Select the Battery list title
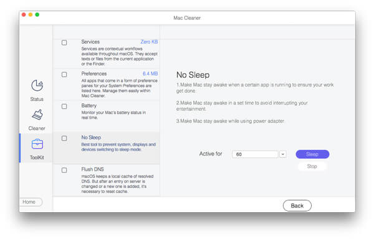 89,106
